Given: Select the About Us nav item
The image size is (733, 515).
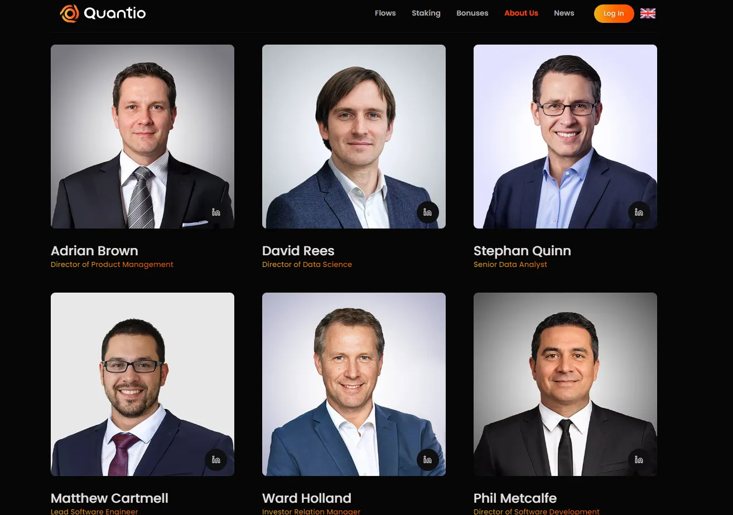Looking at the screenshot, I should [x=521, y=13].
